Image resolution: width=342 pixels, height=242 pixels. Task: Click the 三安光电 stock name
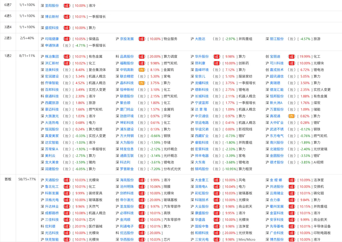click(x=202, y=239)
